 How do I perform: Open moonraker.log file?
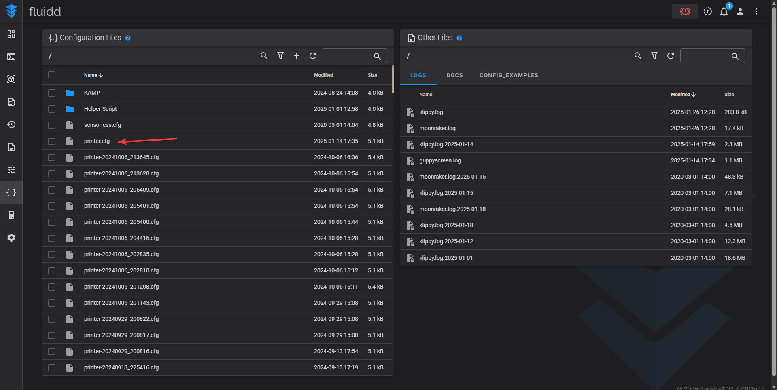(x=437, y=128)
